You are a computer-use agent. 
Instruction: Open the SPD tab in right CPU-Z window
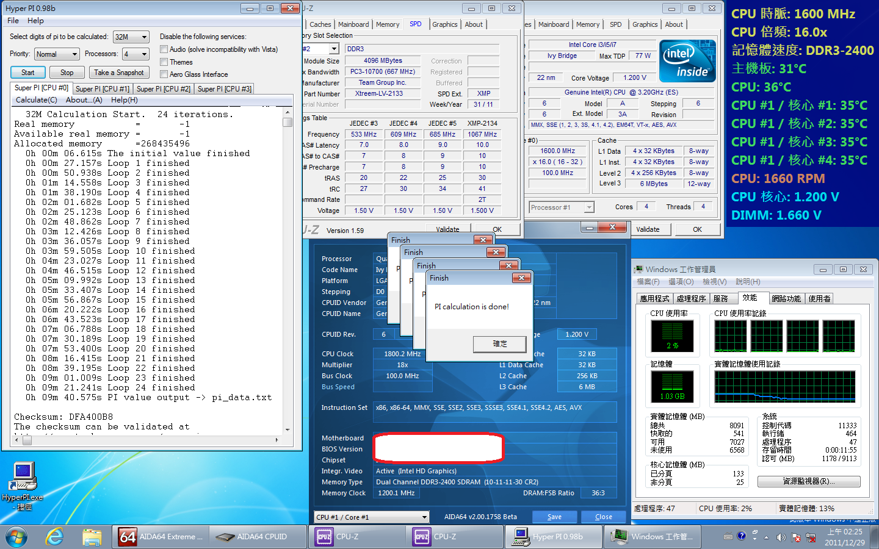point(615,24)
